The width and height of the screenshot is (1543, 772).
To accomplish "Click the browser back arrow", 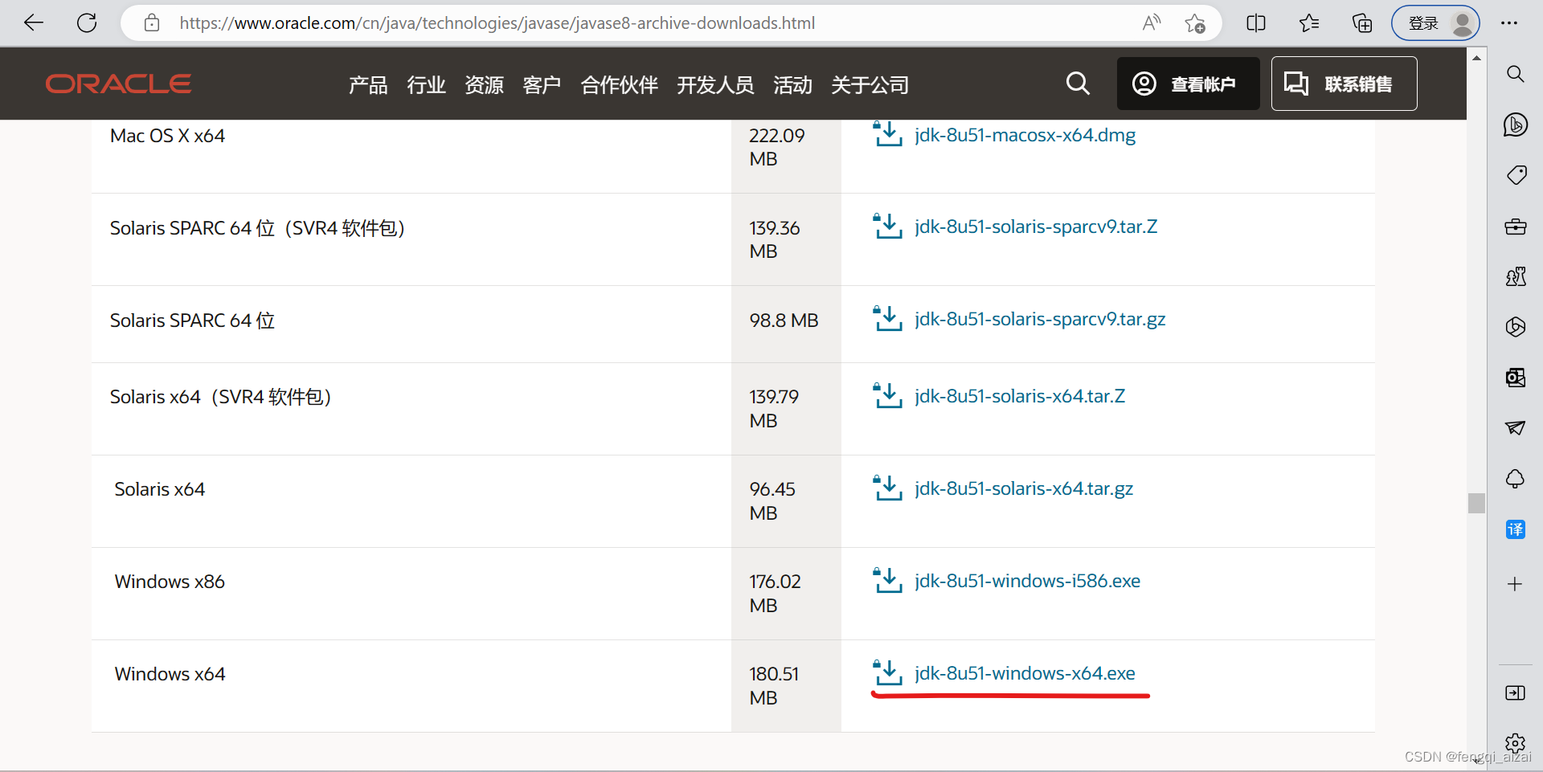I will point(34,22).
